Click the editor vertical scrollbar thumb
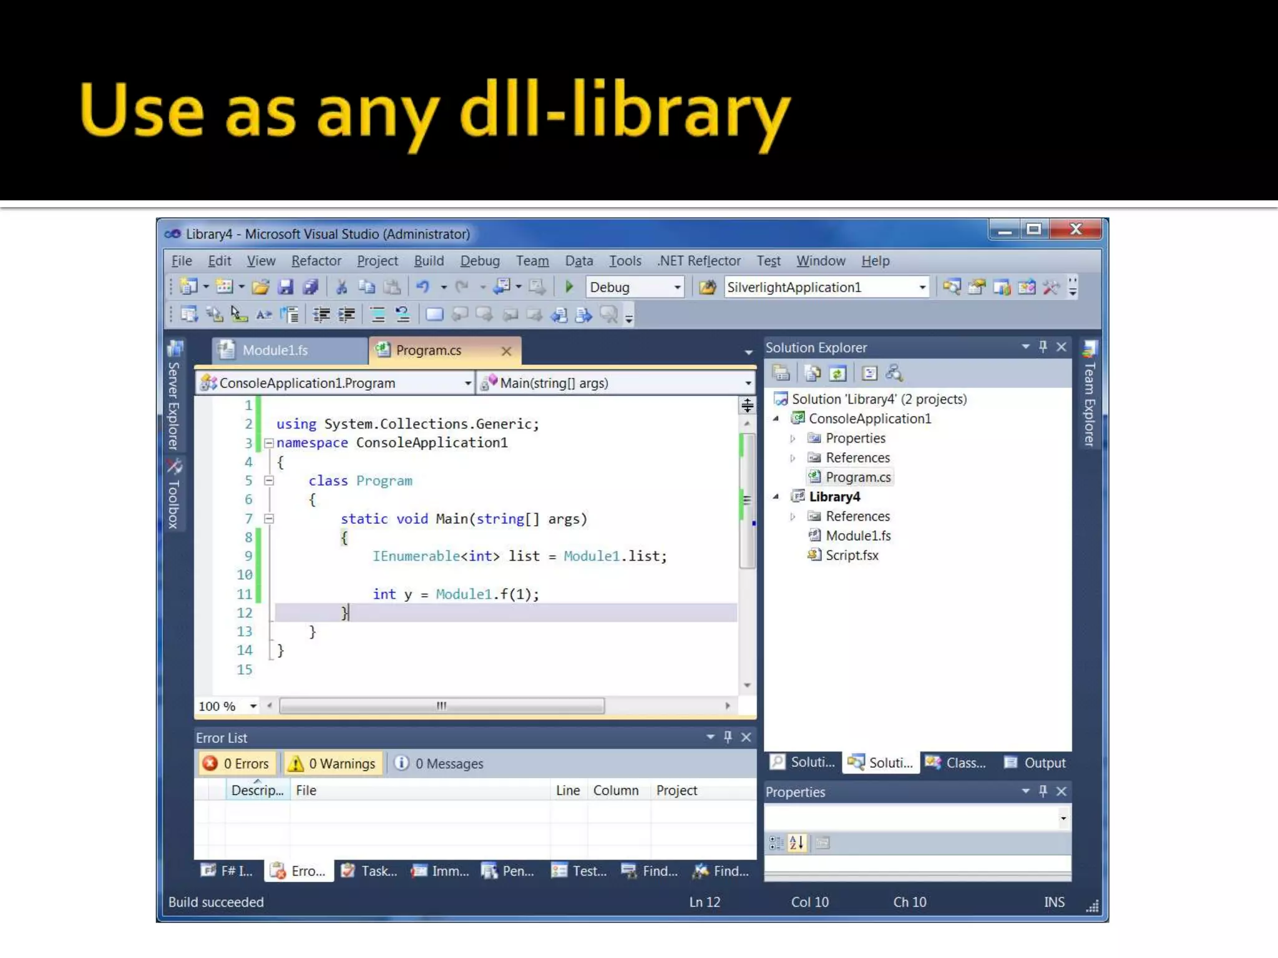 747,500
